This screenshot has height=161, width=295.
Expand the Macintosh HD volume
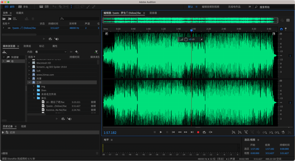(x=29, y=63)
